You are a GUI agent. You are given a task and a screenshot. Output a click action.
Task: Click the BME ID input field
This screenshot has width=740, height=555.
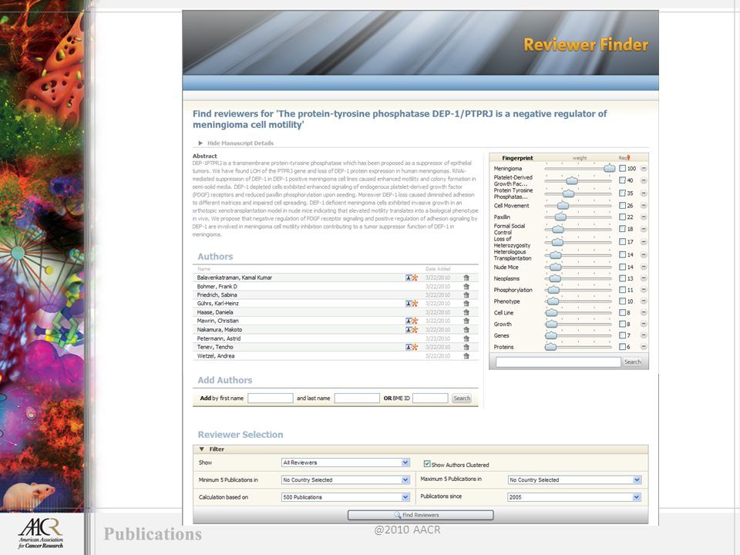tap(430, 399)
